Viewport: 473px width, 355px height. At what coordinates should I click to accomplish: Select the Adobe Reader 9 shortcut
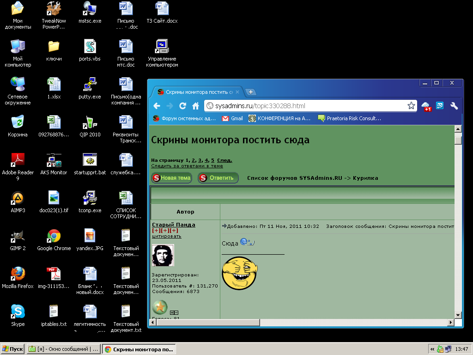pyautogui.click(x=18, y=167)
